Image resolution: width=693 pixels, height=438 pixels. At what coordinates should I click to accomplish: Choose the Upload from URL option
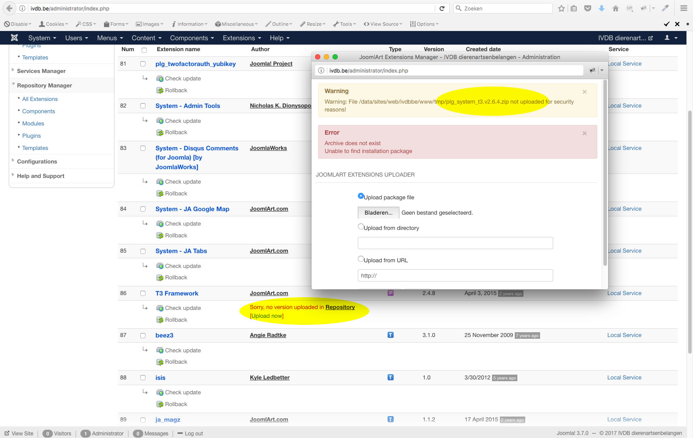[x=361, y=259]
